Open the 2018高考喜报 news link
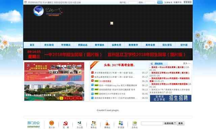The height and width of the screenshot is (129, 216). 105,81
